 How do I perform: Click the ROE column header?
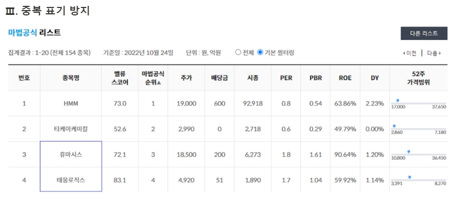(x=345, y=78)
